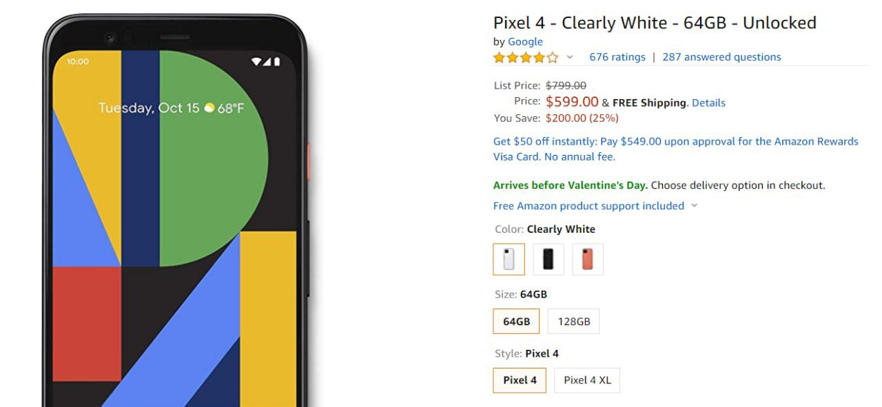The image size is (882, 407).
Task: View the 676 ratings
Action: [617, 57]
